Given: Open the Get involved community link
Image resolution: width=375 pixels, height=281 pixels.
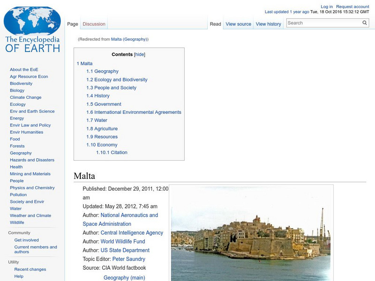Looking at the screenshot, I should click(x=26, y=240).
